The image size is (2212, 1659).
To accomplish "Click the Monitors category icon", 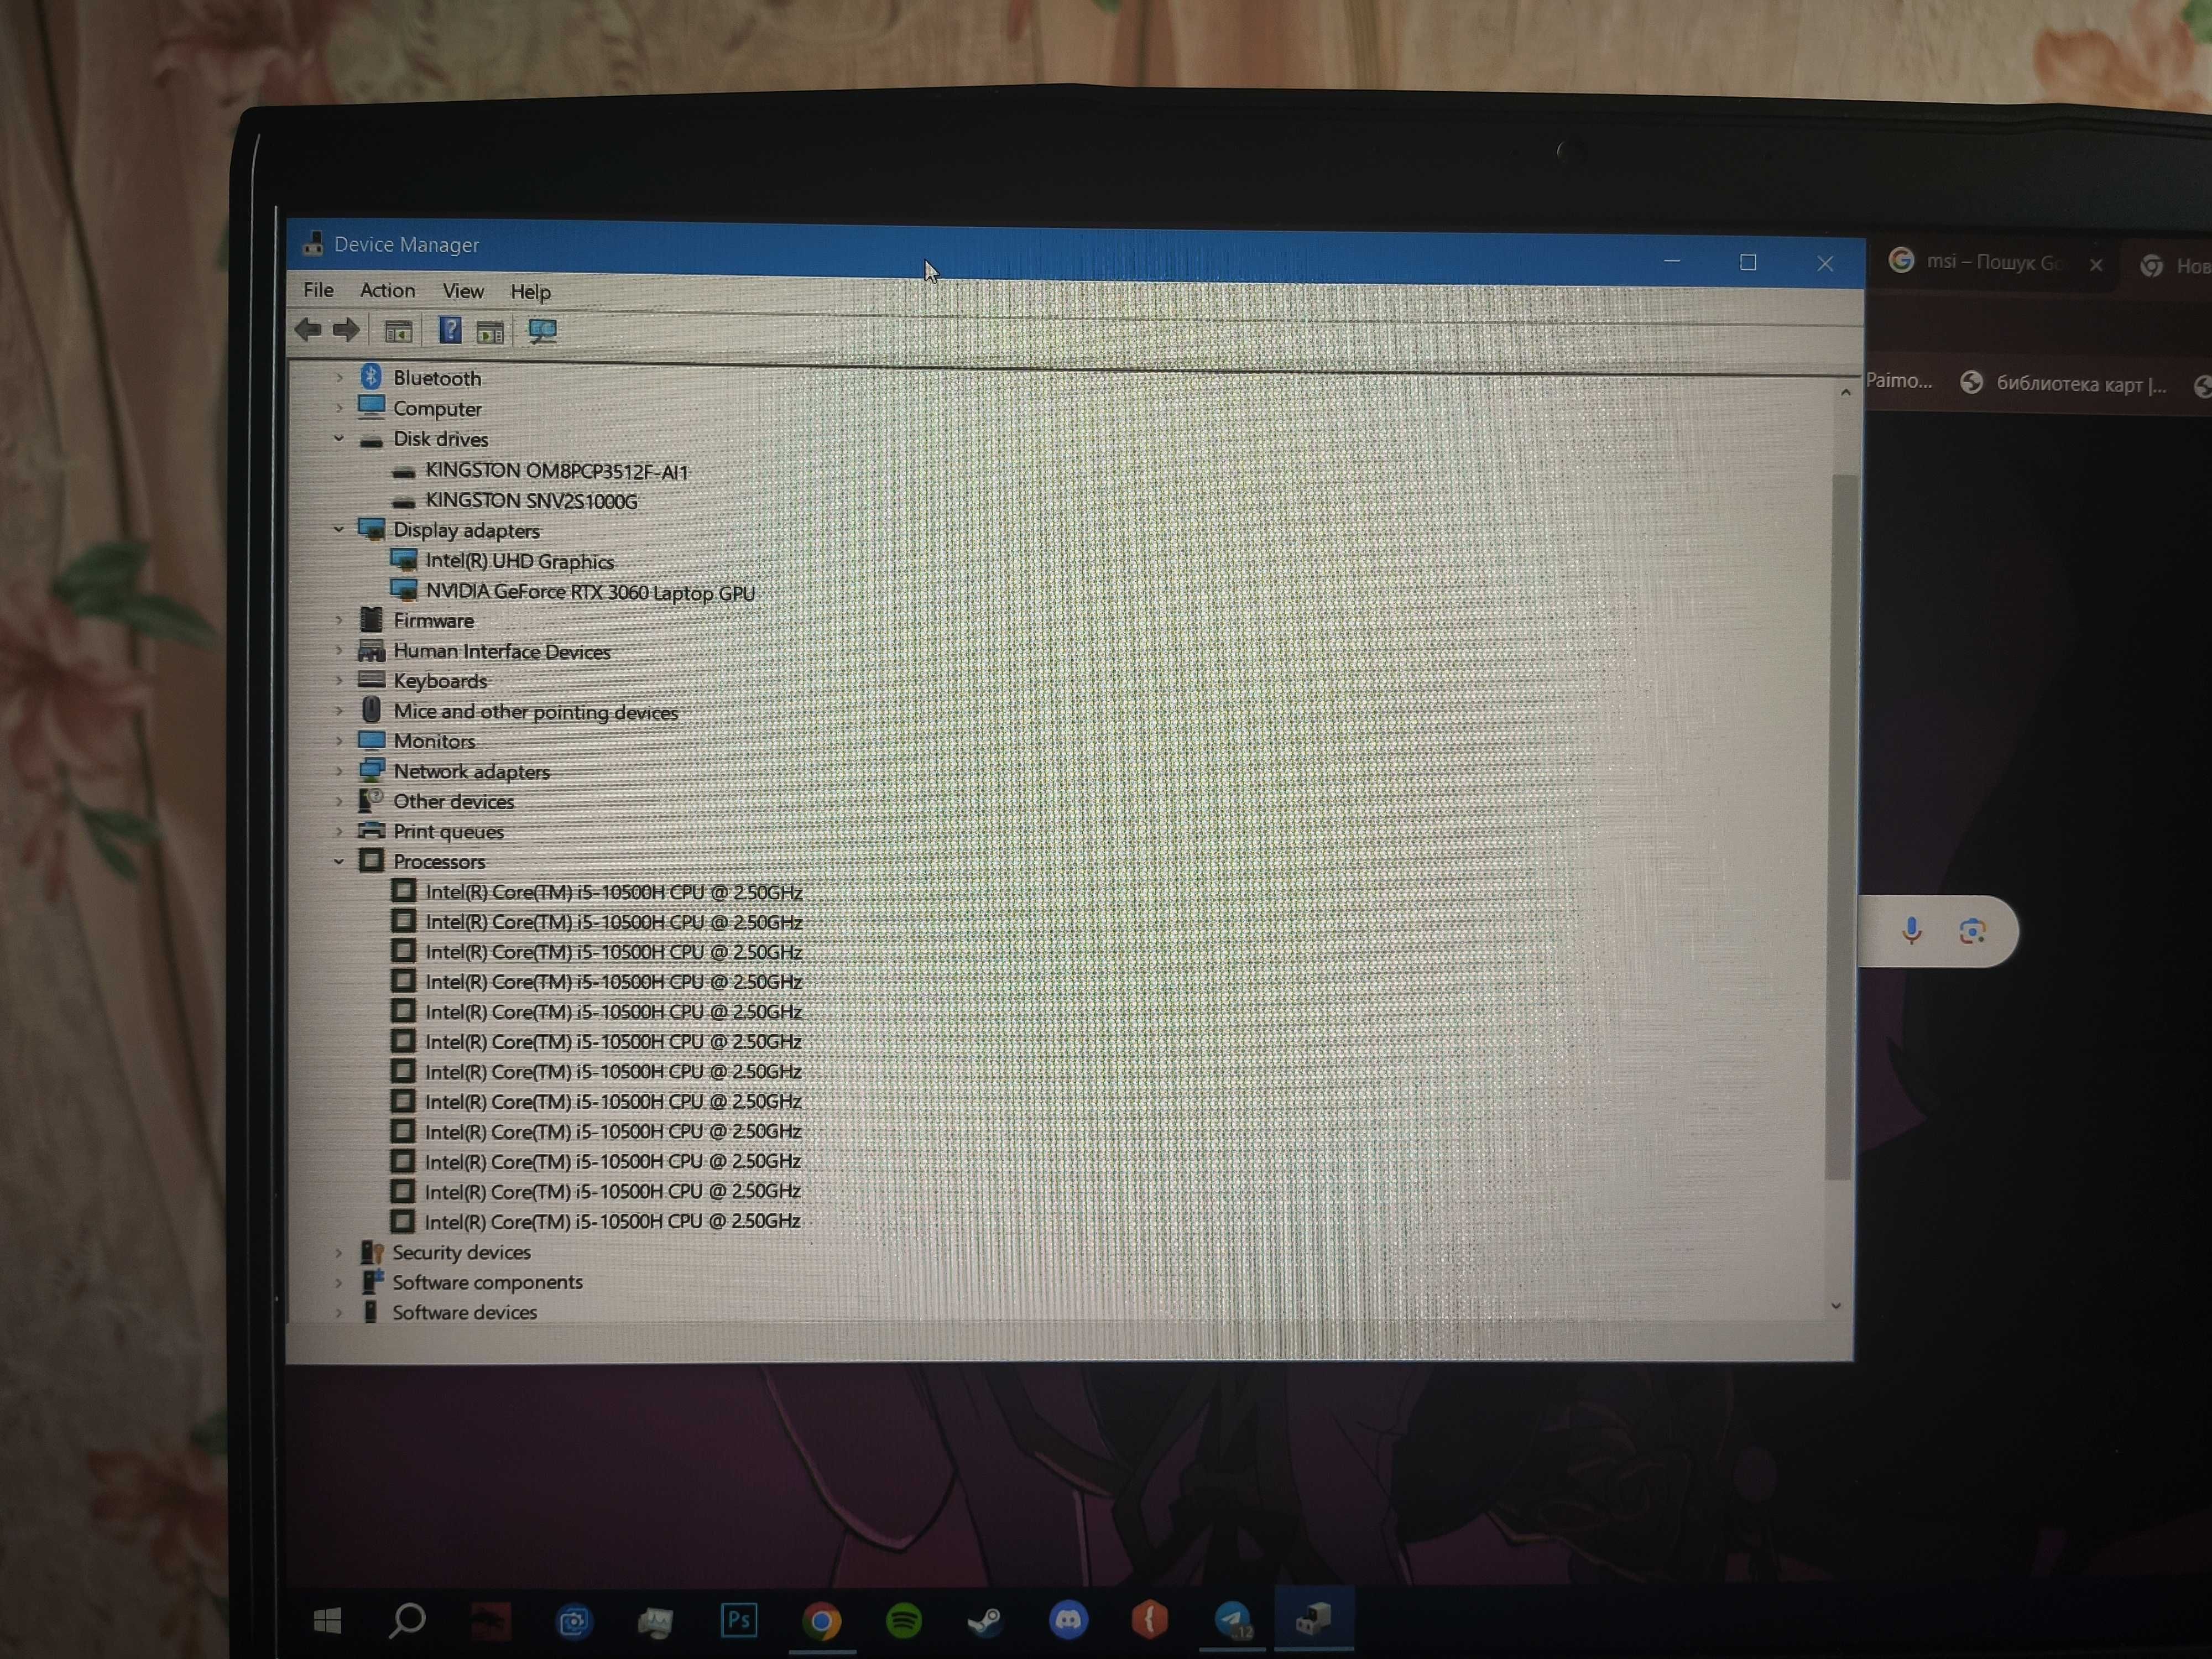I will tap(371, 740).
